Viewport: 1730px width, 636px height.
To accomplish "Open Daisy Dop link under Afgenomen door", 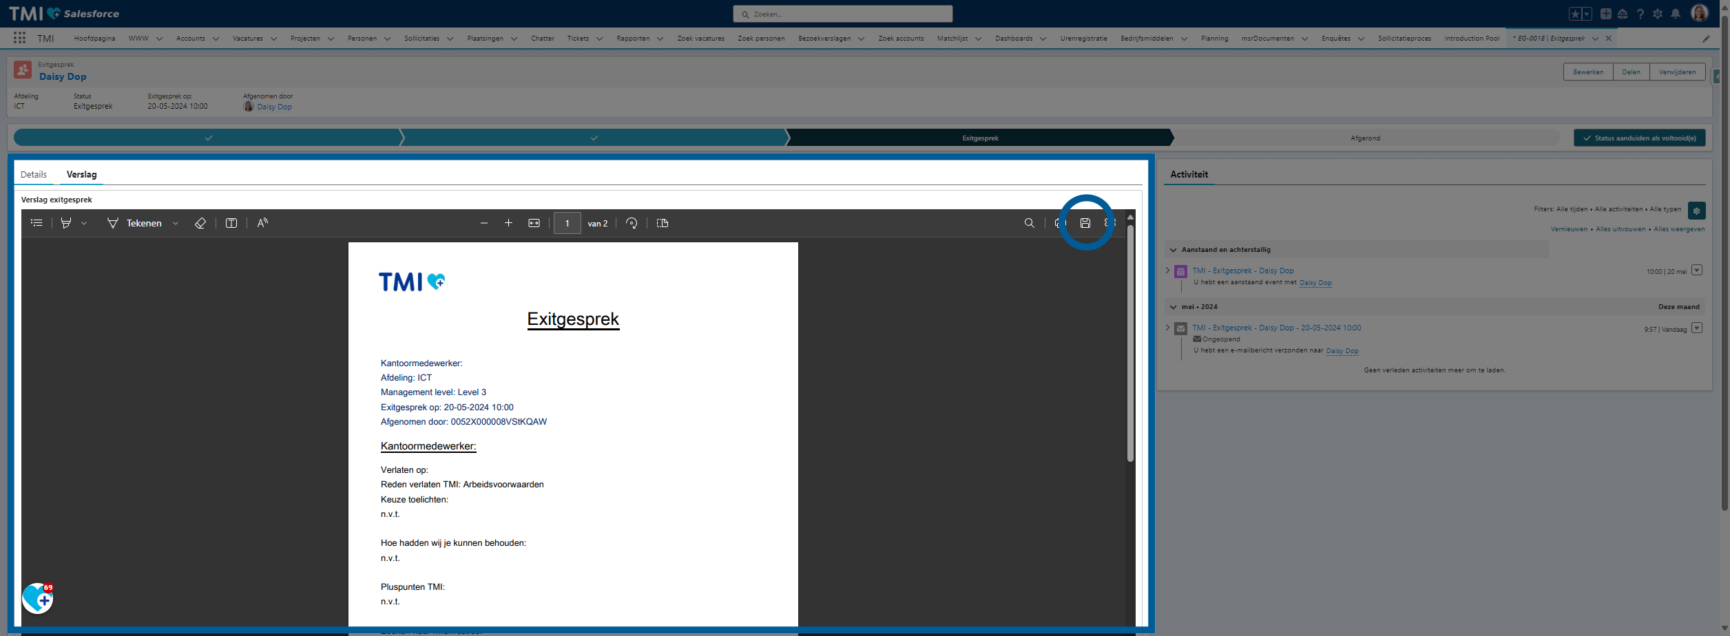I will 274,107.
